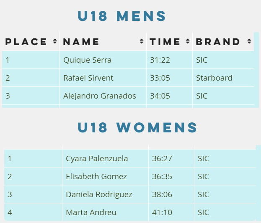Click the 41:10 time cell
The width and height of the screenshot is (261, 223).
(x=171, y=212)
